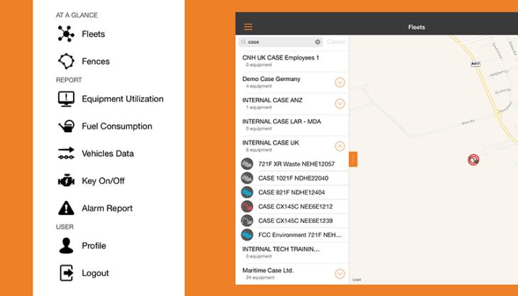Open the hamburger menu in Fleets header
This screenshot has height=296, width=518.
[x=248, y=27]
